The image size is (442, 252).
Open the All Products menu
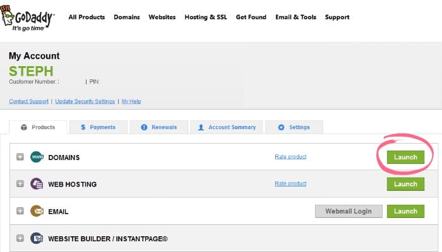click(x=87, y=17)
